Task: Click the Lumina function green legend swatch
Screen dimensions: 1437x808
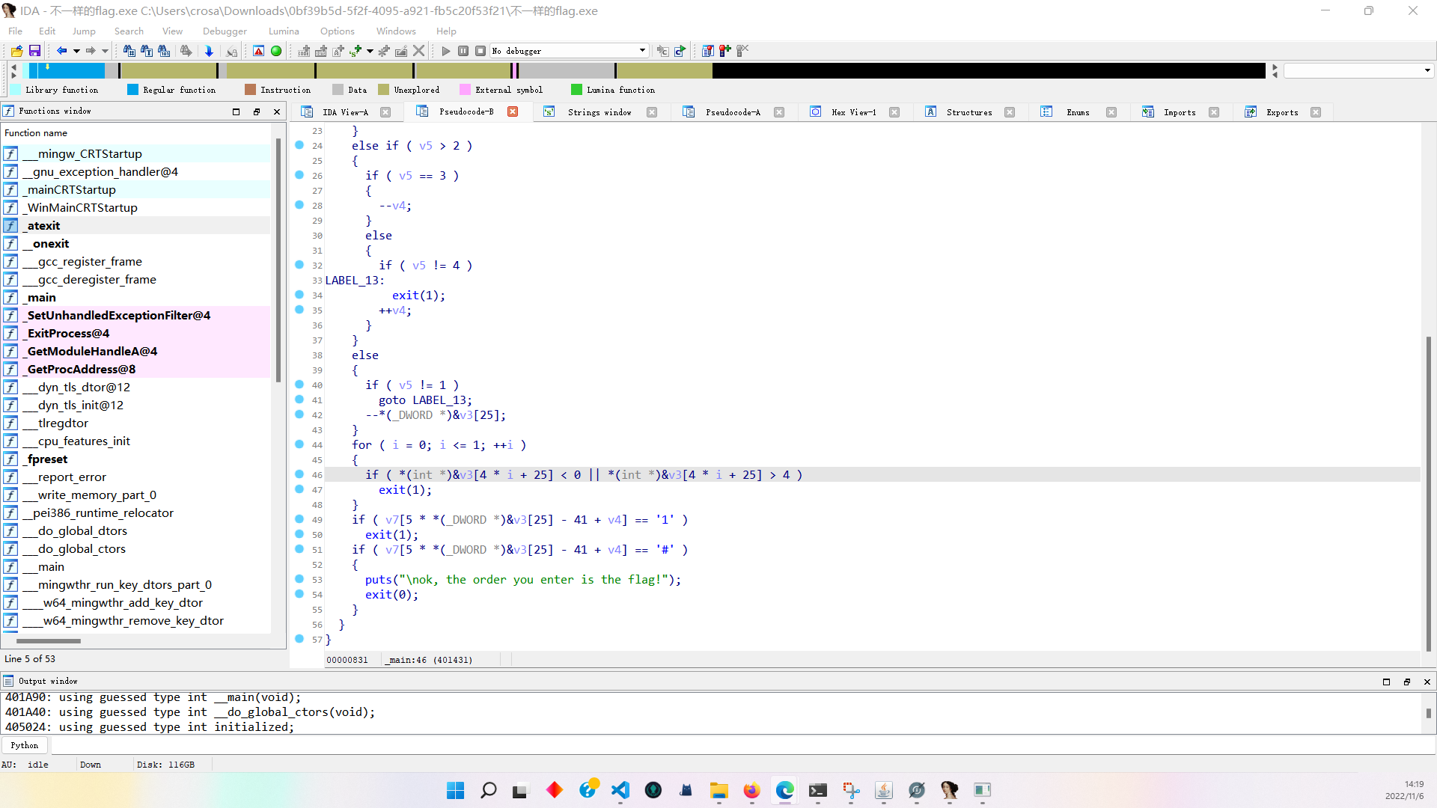Action: click(x=576, y=90)
